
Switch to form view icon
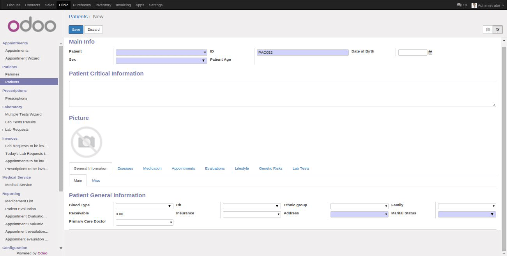tap(498, 30)
